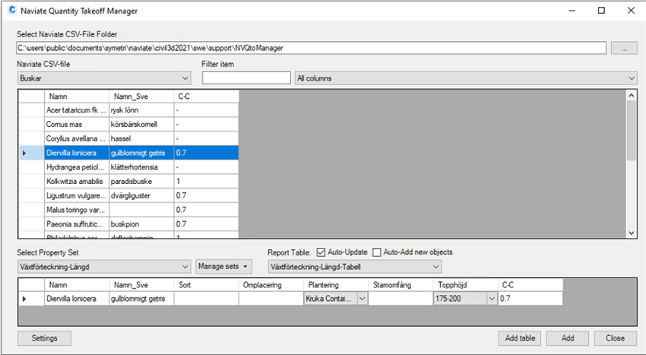The height and width of the screenshot is (355, 646).
Task: Open the Växtförteckning-Längd property set dropdown
Action: [x=104, y=267]
